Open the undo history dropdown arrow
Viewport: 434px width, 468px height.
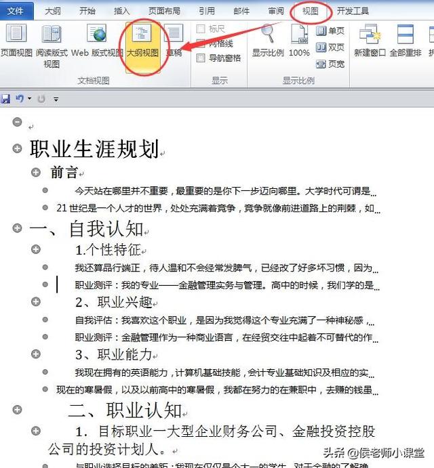point(29,98)
